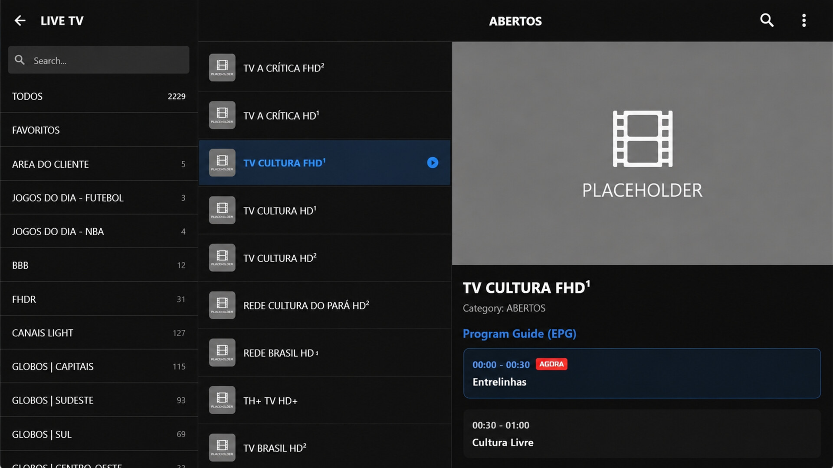Click the ABERTOS category title
The image size is (833, 468).
click(515, 21)
